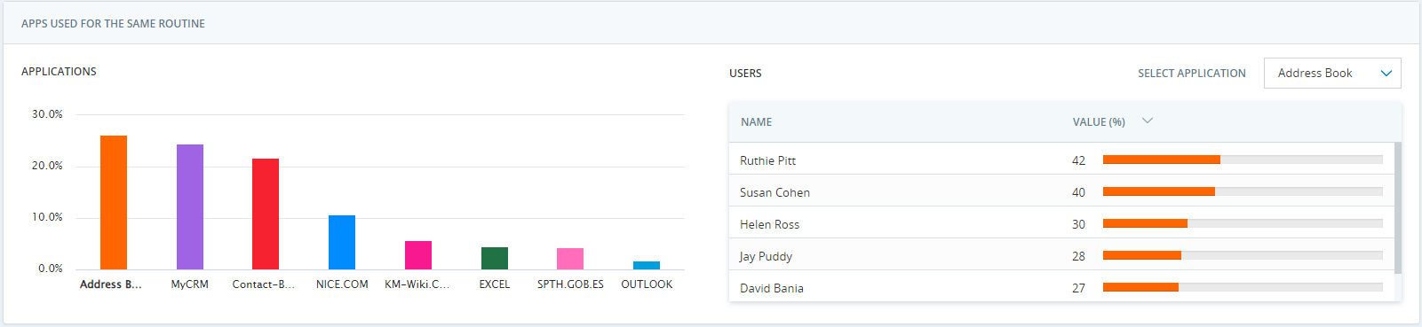Select the red Contact-B bar

coord(266,214)
